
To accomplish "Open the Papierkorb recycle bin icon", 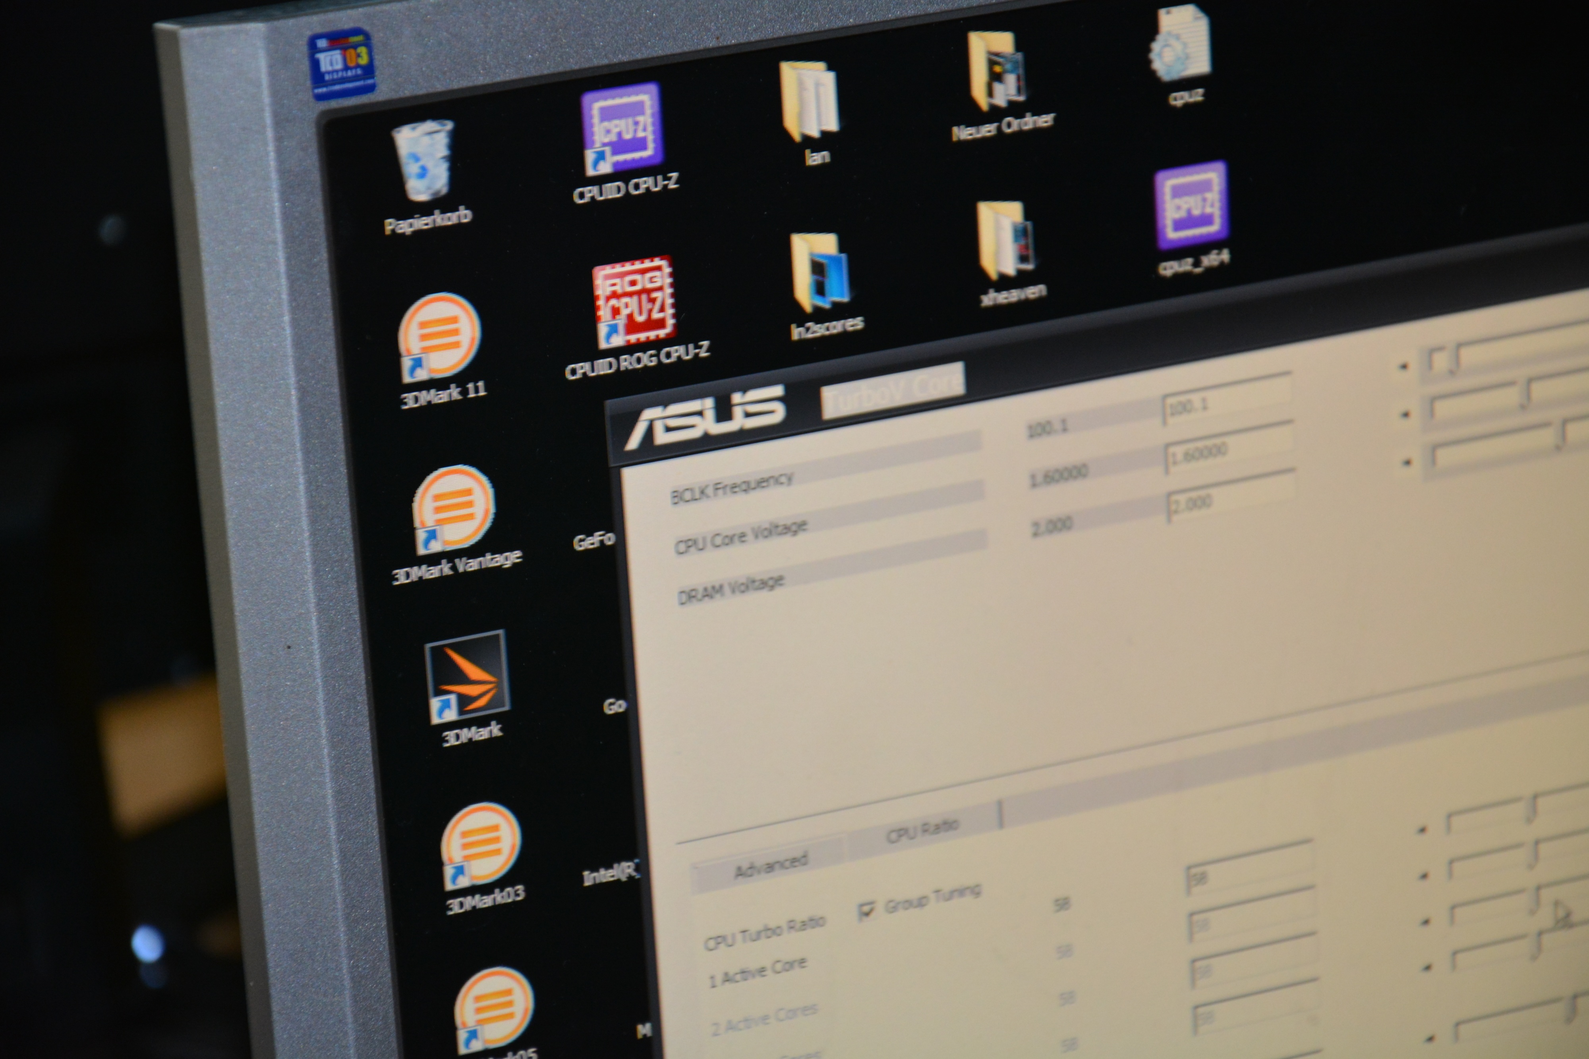I will tap(423, 162).
